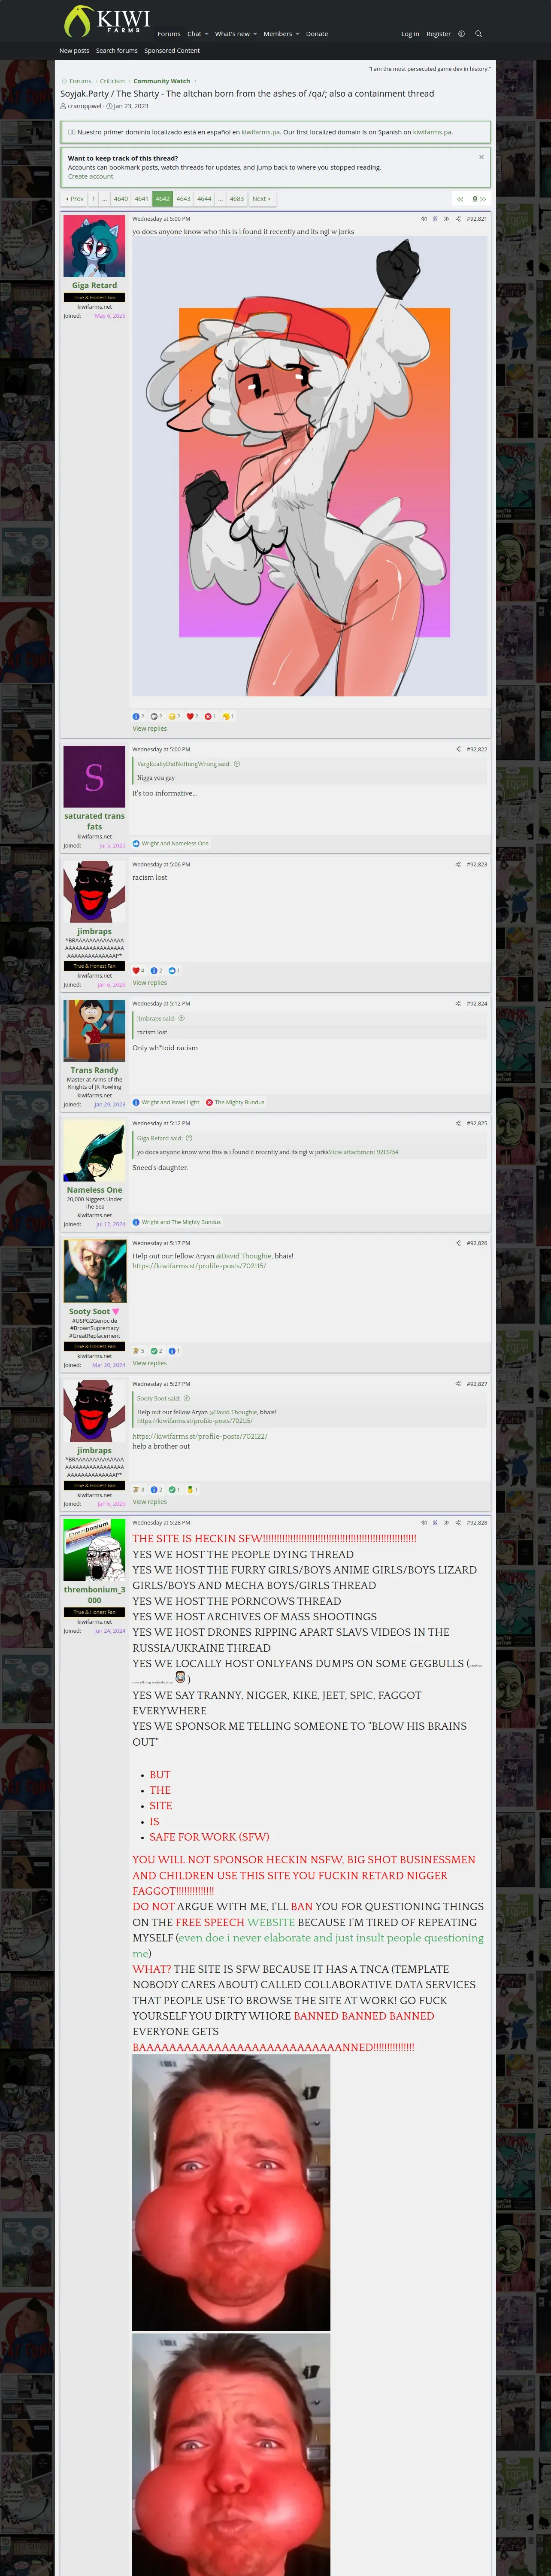Click the Kiwi Farms logo
Viewport: 551px width, 2576px height.
[x=107, y=22]
